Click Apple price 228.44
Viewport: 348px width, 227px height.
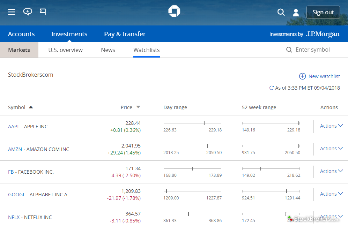click(133, 123)
